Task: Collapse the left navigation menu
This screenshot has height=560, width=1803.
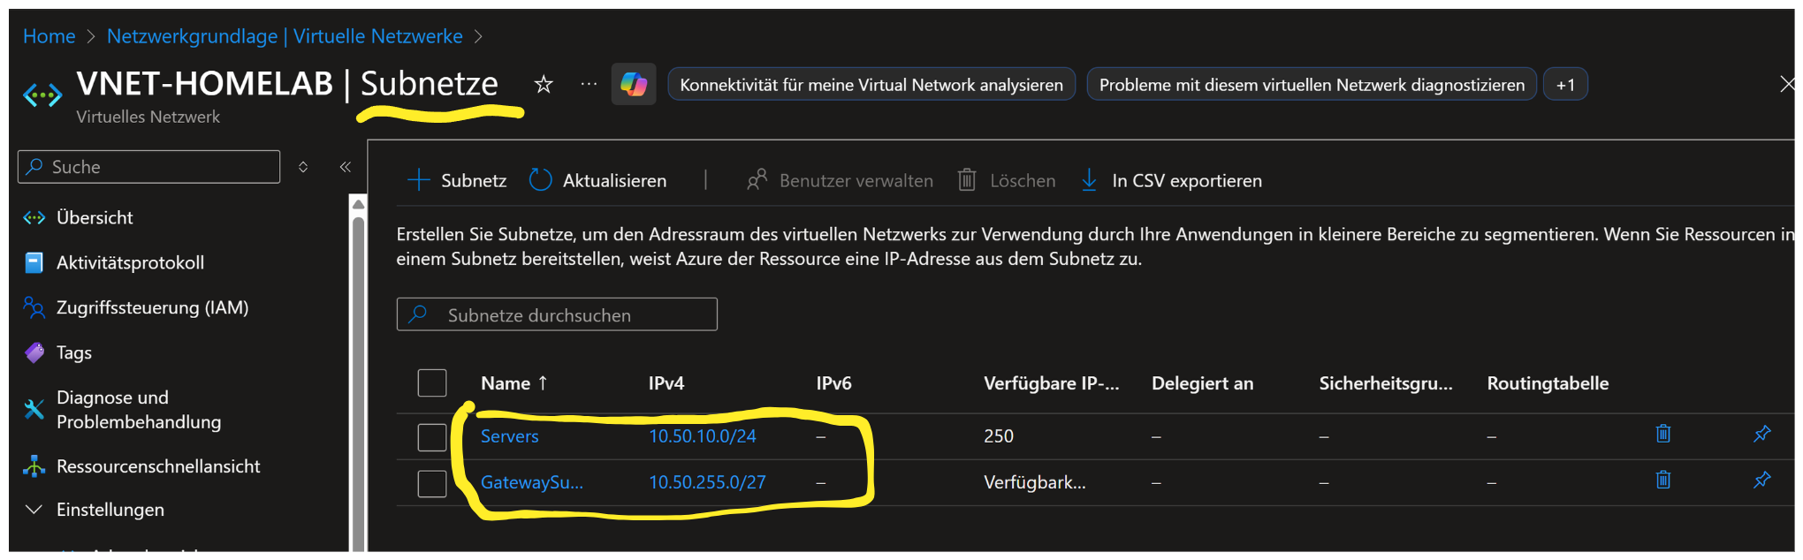Action: 346,167
